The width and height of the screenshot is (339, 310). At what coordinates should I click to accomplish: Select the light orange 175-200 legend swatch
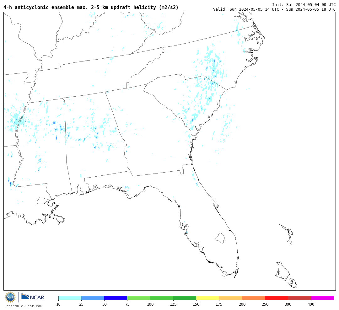pos(230,298)
